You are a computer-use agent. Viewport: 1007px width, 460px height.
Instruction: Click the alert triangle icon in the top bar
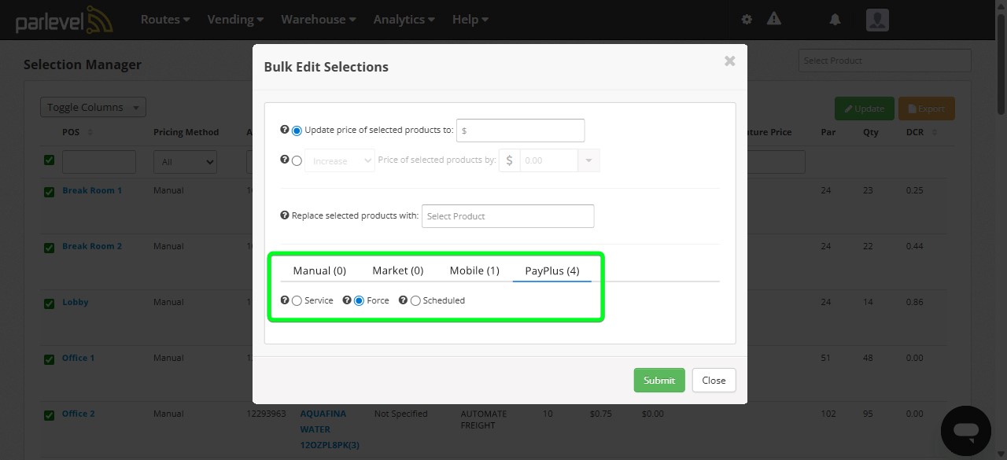click(x=773, y=19)
